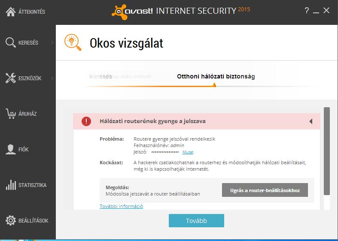Click the red weak password warning icon
The width and height of the screenshot is (338, 241).
click(86, 121)
